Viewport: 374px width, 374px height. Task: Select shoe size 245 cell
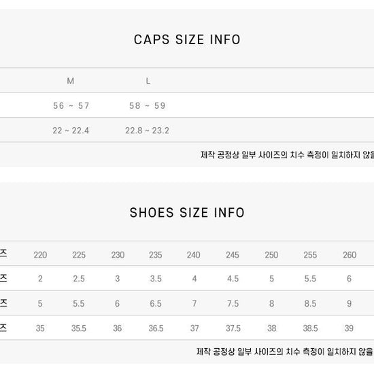tap(233, 255)
